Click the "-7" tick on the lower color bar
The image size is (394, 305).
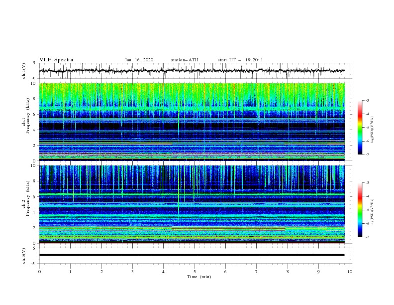(x=367, y=237)
